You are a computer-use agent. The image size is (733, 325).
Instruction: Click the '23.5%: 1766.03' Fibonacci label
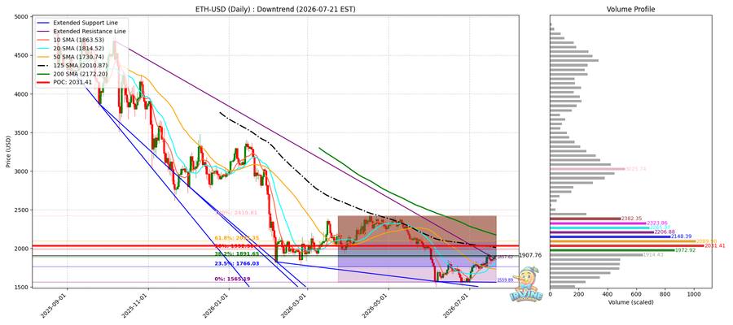pos(236,263)
